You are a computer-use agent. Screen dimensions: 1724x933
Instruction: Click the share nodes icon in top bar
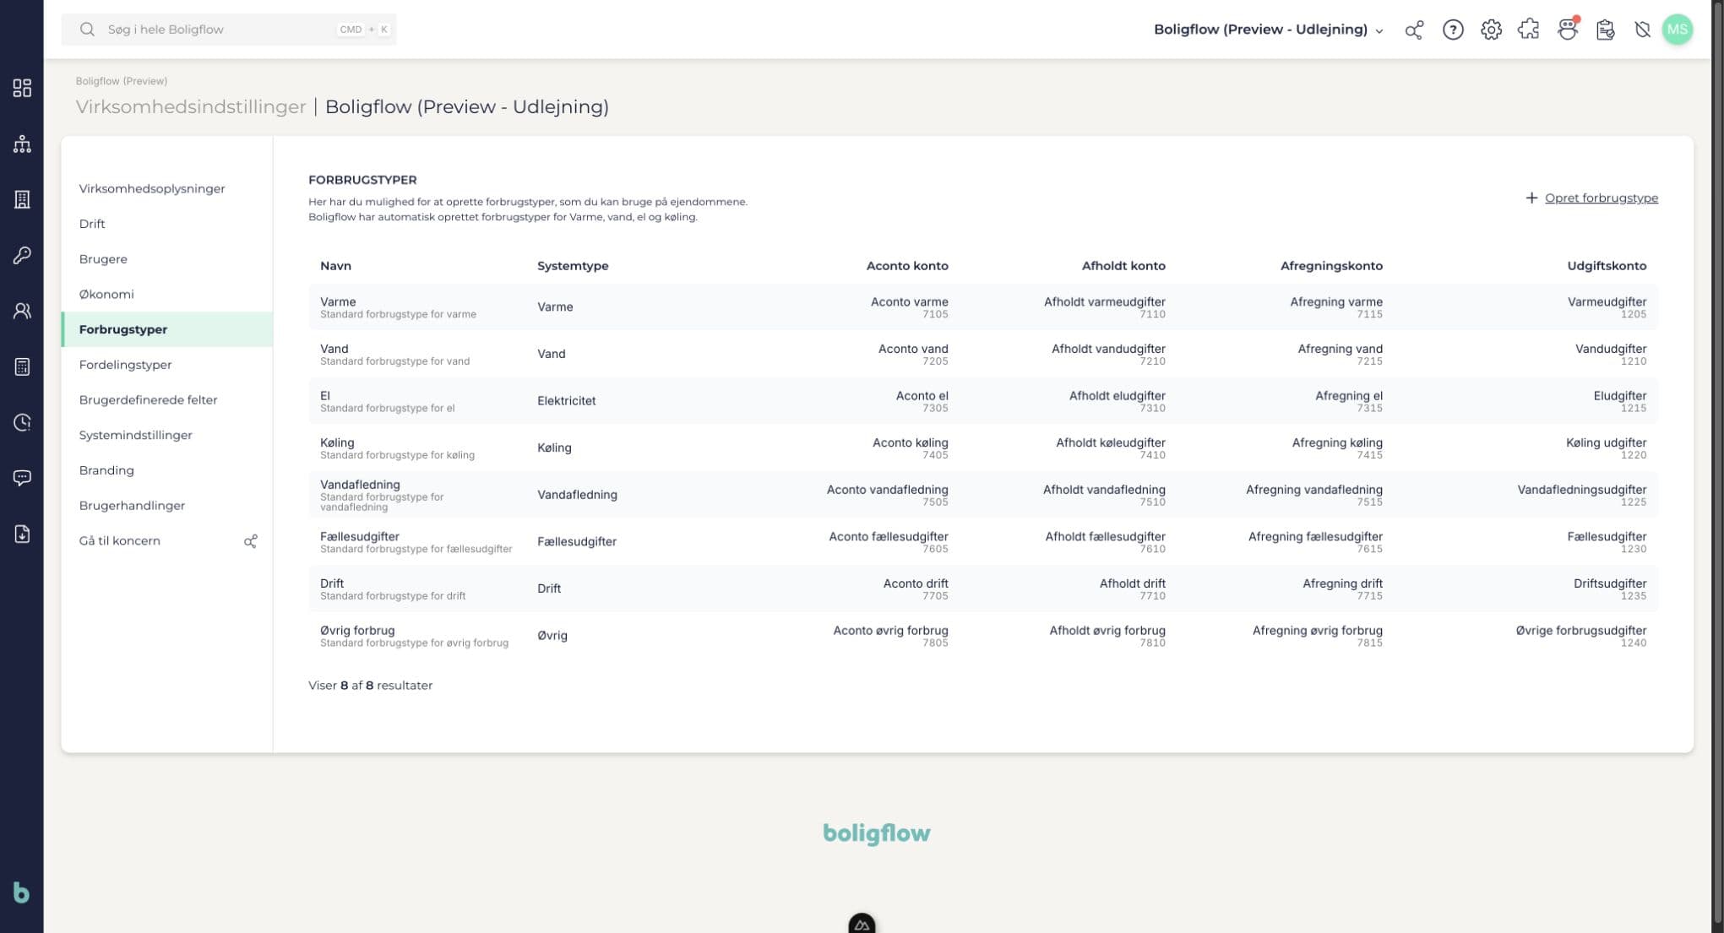click(1414, 30)
